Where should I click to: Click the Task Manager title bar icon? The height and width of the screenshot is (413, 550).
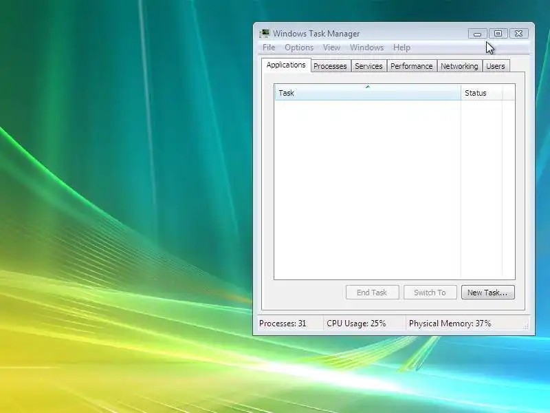click(264, 33)
